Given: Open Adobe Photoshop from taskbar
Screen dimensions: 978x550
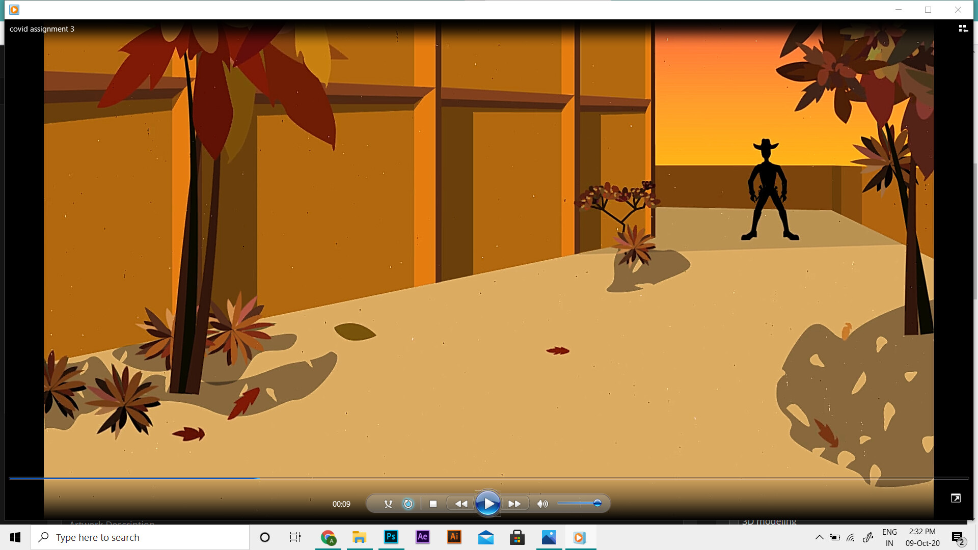Looking at the screenshot, I should [x=391, y=537].
